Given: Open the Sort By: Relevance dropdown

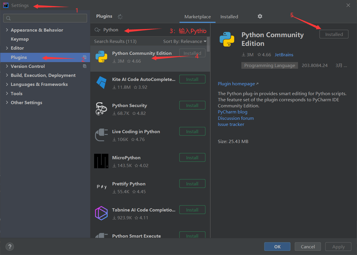Looking at the screenshot, I should pos(185,41).
